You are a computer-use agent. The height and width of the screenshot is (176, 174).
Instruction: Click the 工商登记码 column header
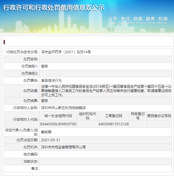coord(113,116)
